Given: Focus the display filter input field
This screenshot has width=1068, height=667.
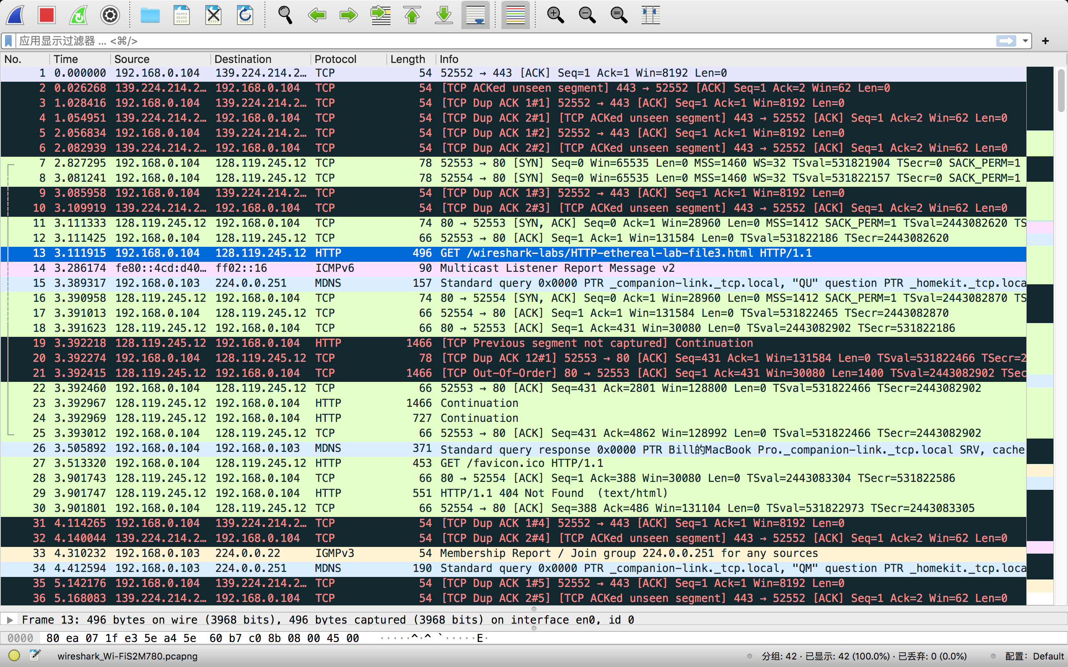Looking at the screenshot, I should (505, 41).
